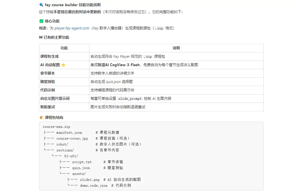296x194 pixels.
Task: Click the star icon next to AI 自动配图
Action: pyautogui.click(x=63, y=65)
